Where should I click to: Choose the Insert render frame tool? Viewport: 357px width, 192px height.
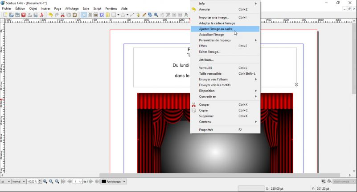[x=102, y=15]
